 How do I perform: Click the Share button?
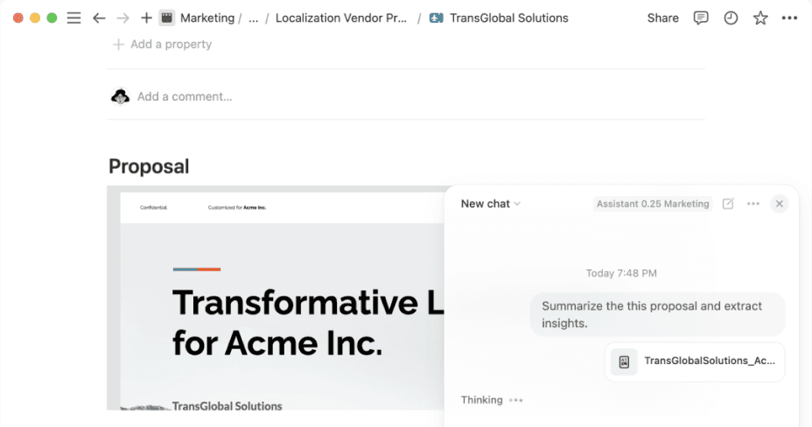pos(662,17)
